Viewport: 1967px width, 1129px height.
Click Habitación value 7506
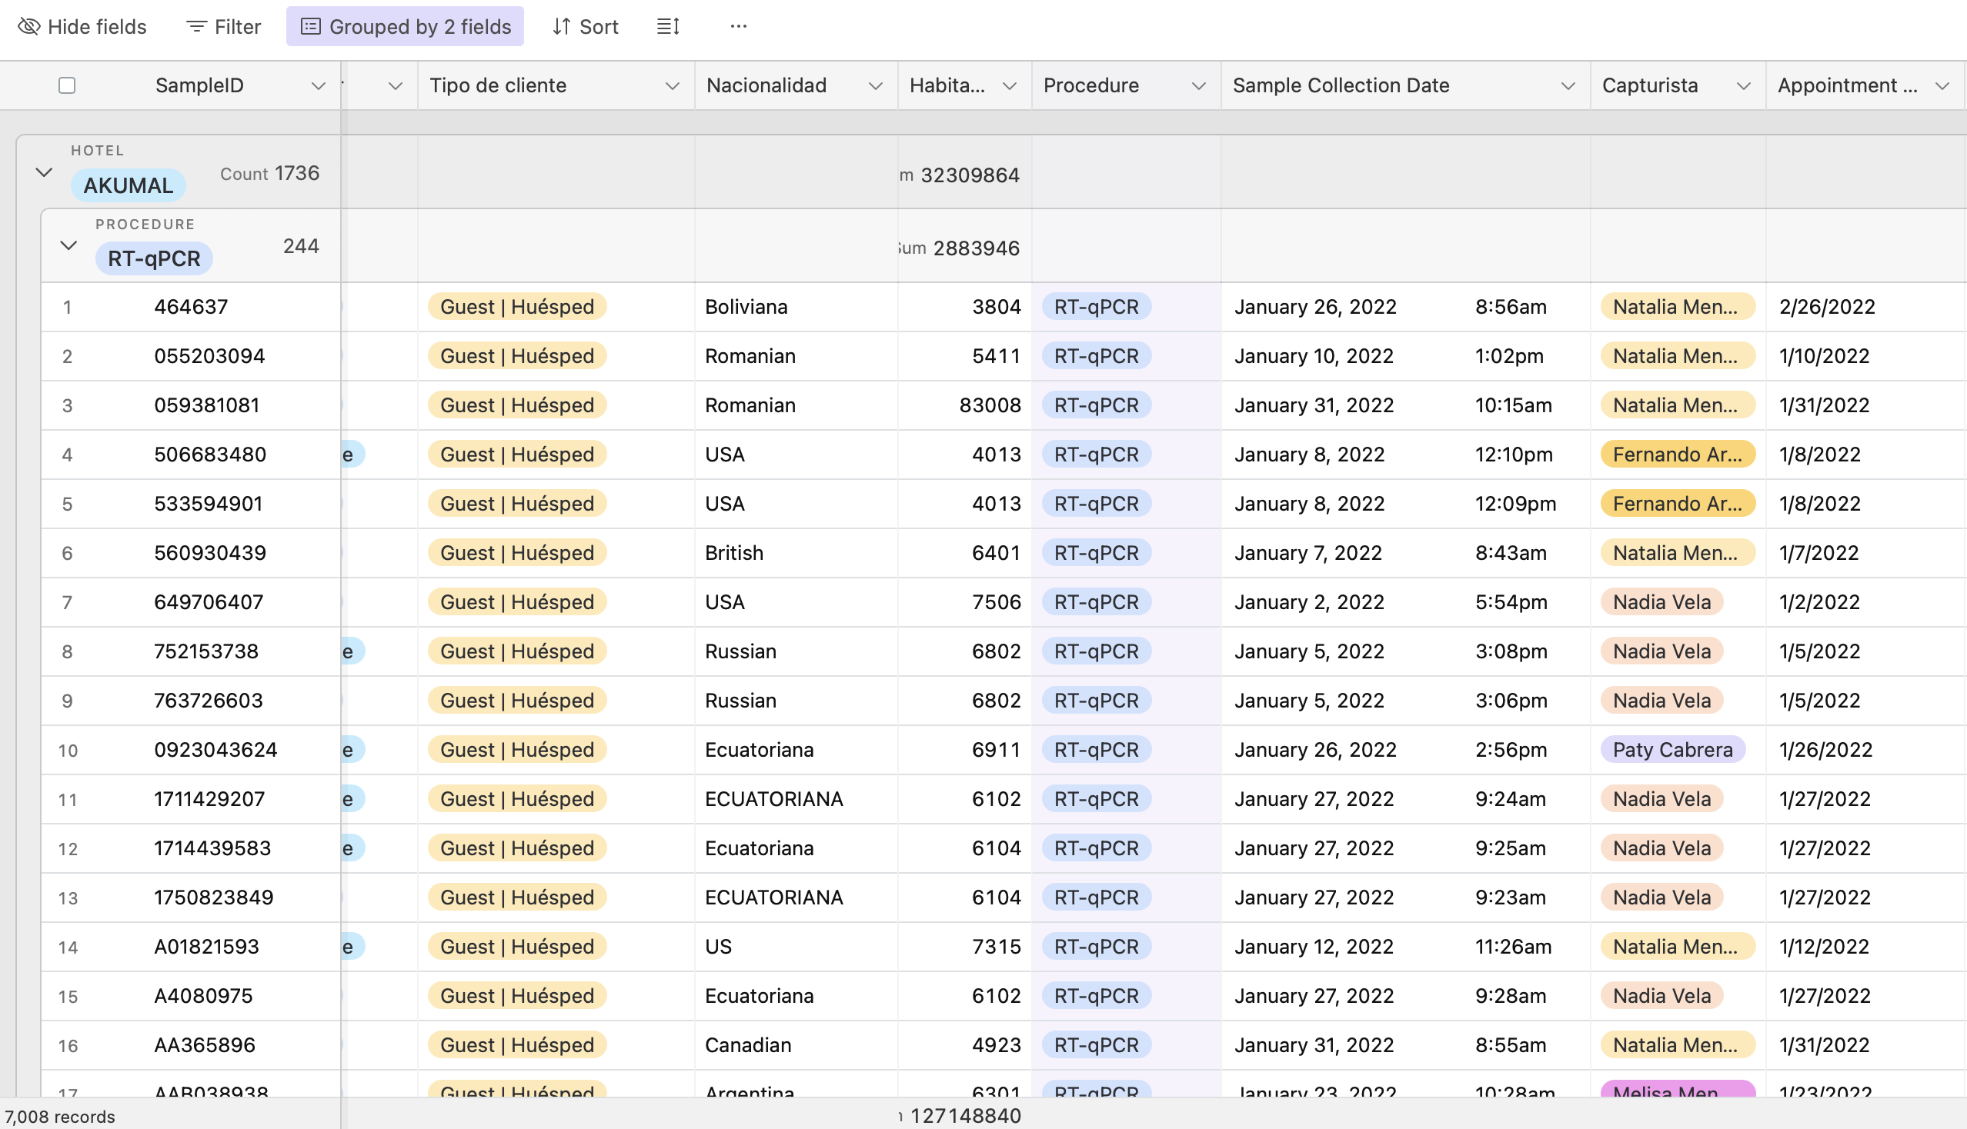point(997,602)
